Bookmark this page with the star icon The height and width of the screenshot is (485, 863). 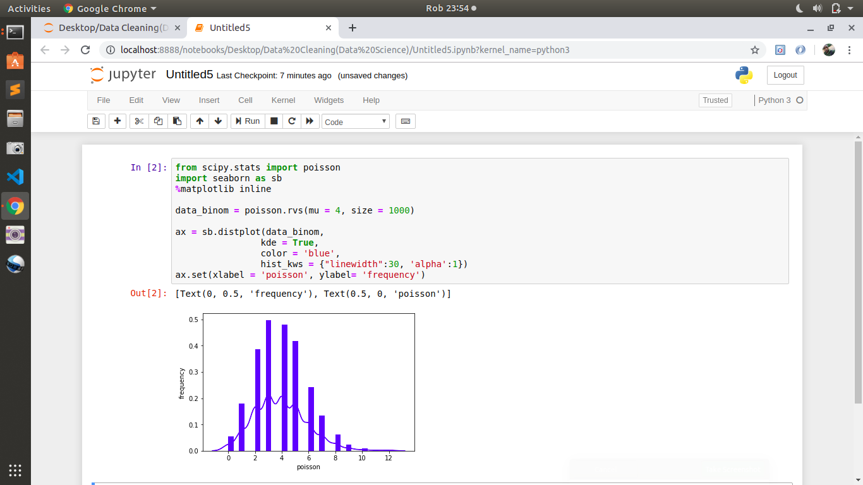[x=754, y=50]
